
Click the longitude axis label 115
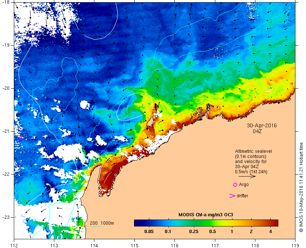[134, 245]
